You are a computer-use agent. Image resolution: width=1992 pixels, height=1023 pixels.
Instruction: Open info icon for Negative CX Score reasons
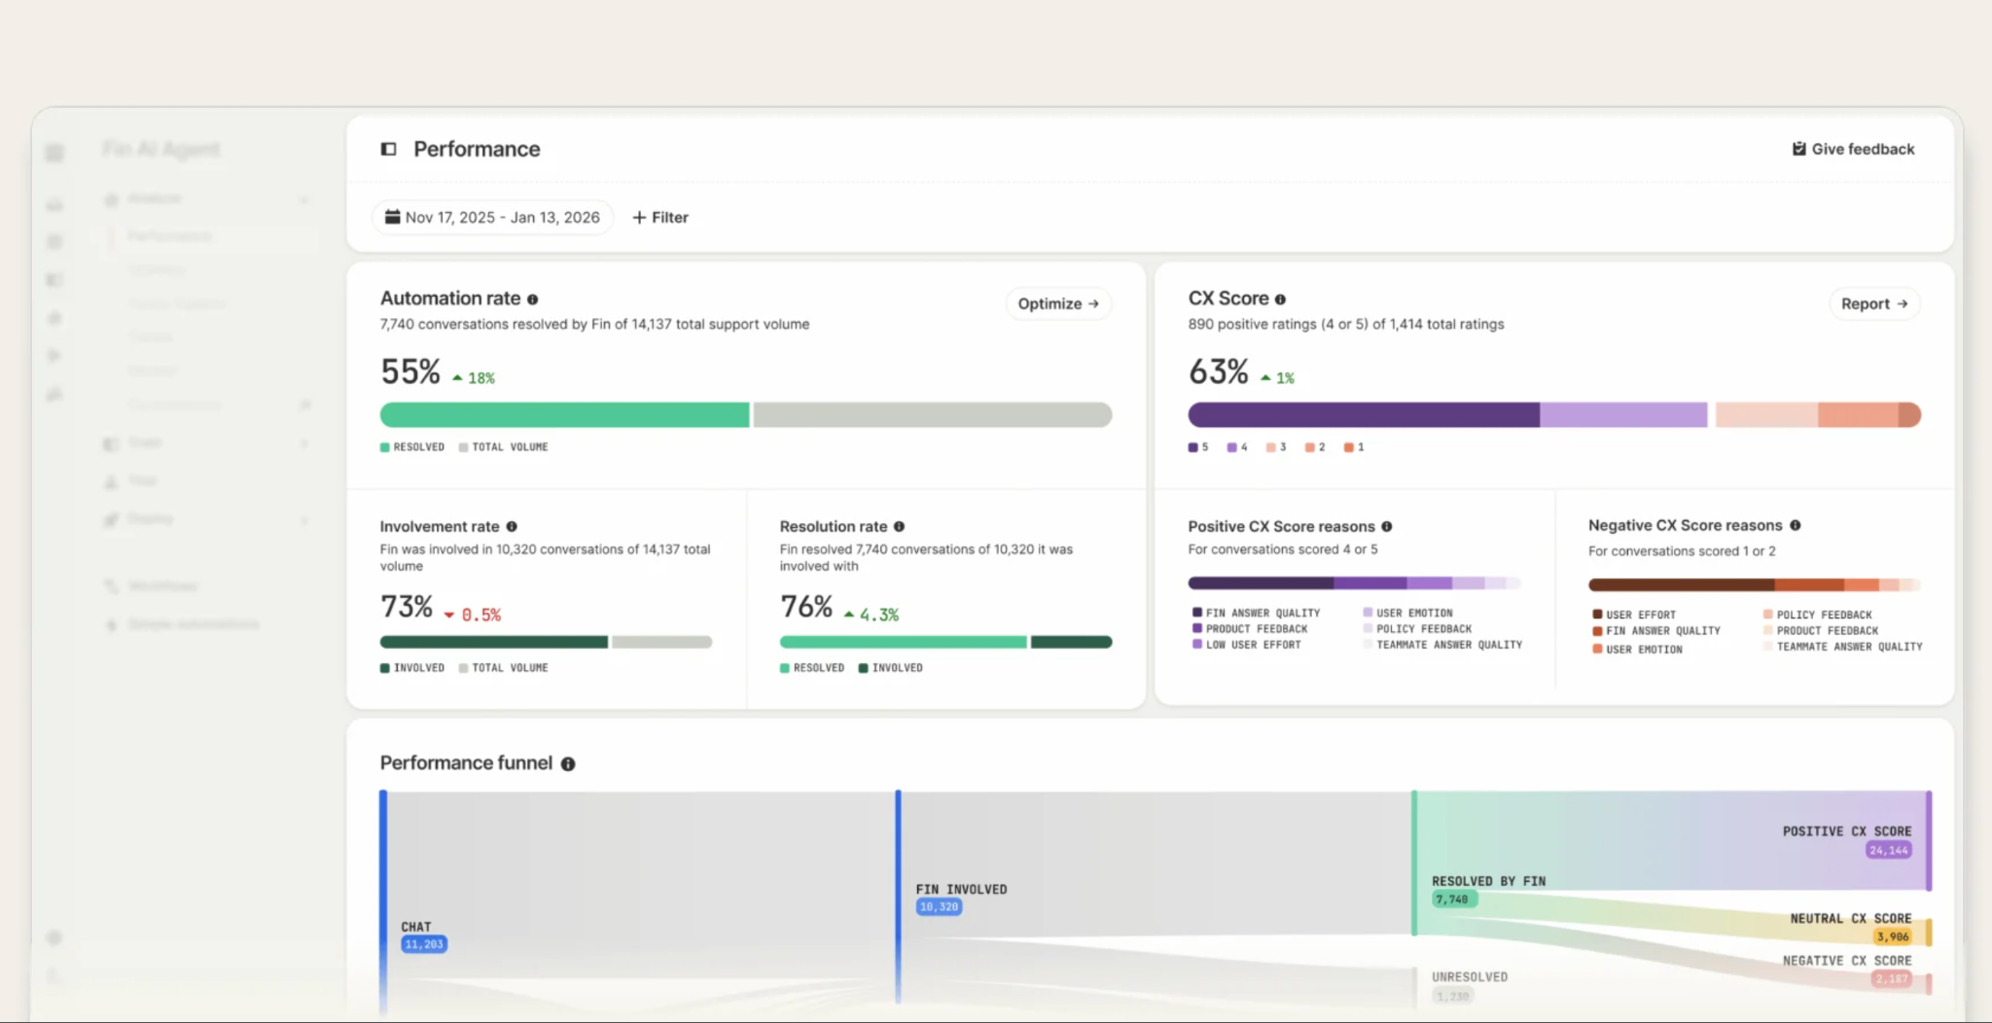pos(1795,525)
